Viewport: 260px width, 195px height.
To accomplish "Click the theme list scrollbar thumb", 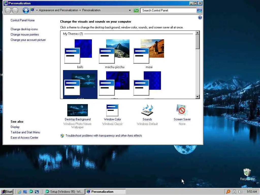I will pyautogui.click(x=197, y=42).
